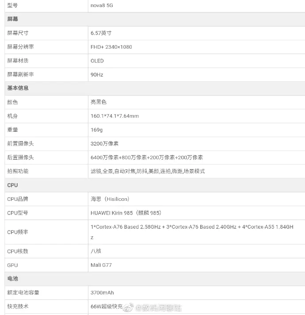Select the '3700mAh' battery value
This screenshot has height=315, width=305.
(x=102, y=292)
